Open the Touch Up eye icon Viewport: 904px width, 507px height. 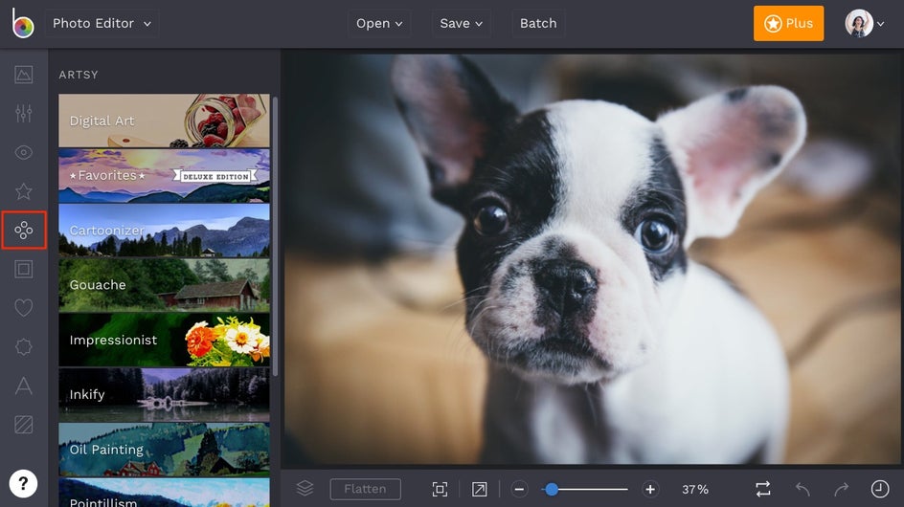click(x=24, y=152)
